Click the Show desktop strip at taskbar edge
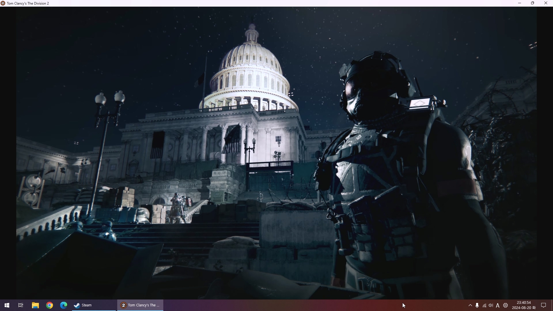This screenshot has width=553, height=311. click(552, 305)
